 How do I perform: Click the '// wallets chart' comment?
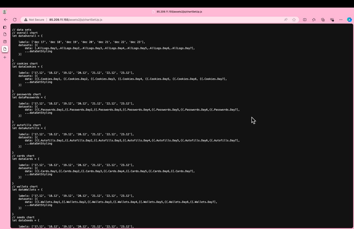(25, 187)
